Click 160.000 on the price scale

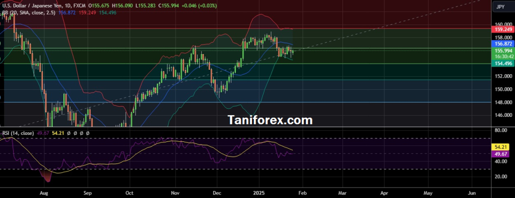click(x=504, y=24)
